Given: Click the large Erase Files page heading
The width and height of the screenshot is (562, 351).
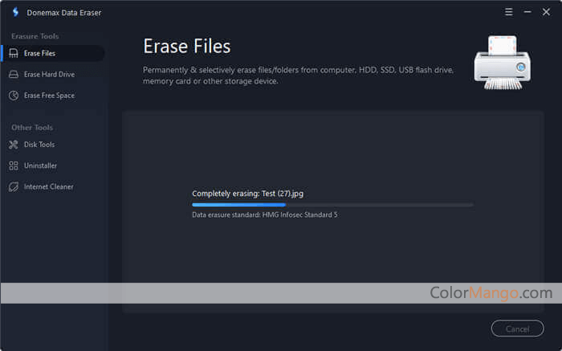Looking at the screenshot, I should (186, 46).
